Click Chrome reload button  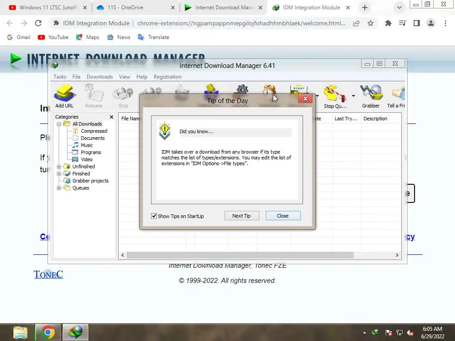(x=38, y=23)
